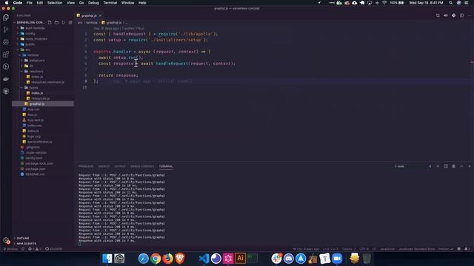Viewport: 474px width, 266px height.
Task: Click Ln/Col indicator in status bar
Action: (330, 249)
